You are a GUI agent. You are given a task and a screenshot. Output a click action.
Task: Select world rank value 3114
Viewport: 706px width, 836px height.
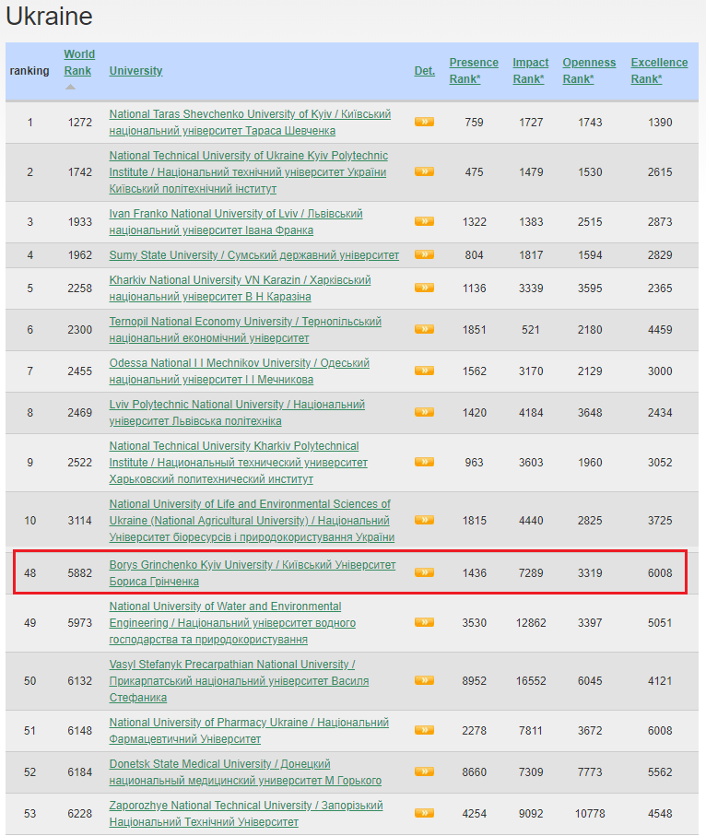click(80, 521)
